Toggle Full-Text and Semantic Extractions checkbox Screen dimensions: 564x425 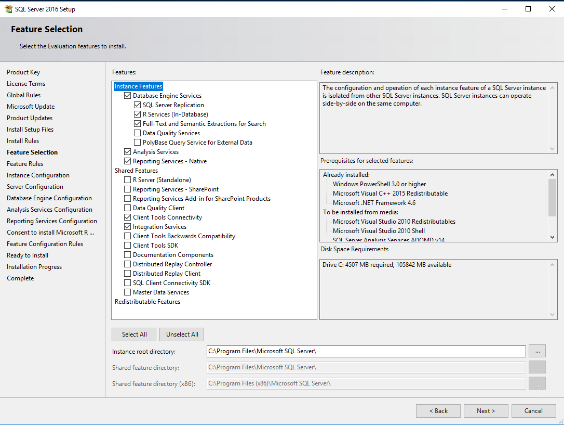137,124
